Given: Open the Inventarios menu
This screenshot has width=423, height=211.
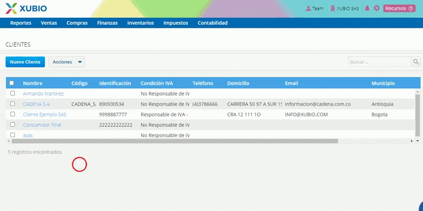Looking at the screenshot, I should point(141,23).
